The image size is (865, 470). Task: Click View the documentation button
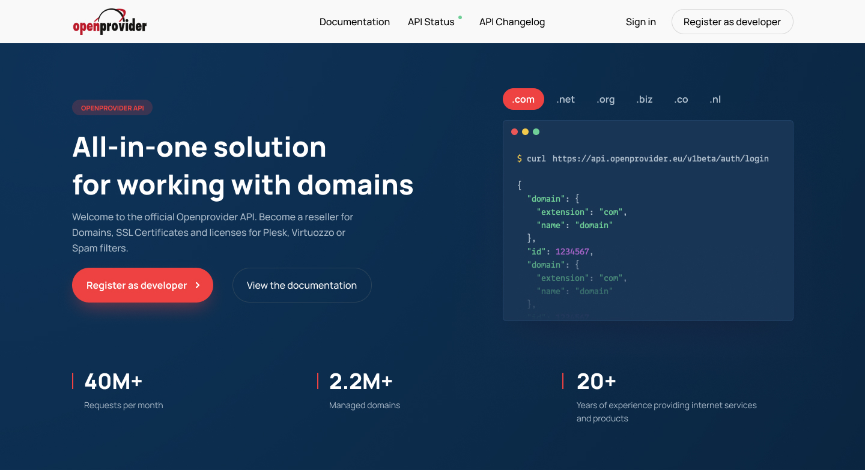pos(302,286)
